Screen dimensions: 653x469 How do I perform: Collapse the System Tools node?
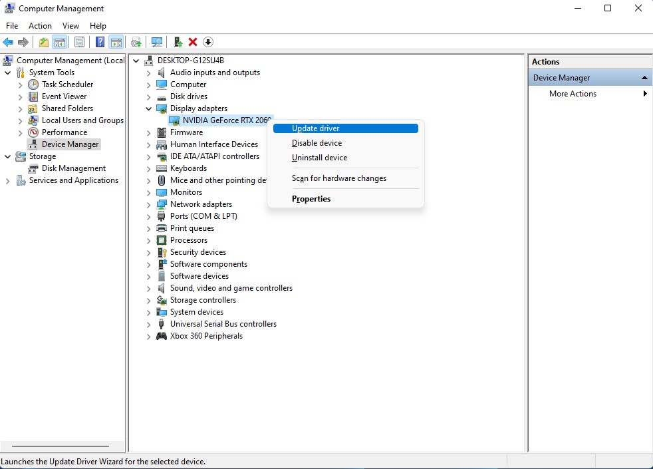[7, 73]
